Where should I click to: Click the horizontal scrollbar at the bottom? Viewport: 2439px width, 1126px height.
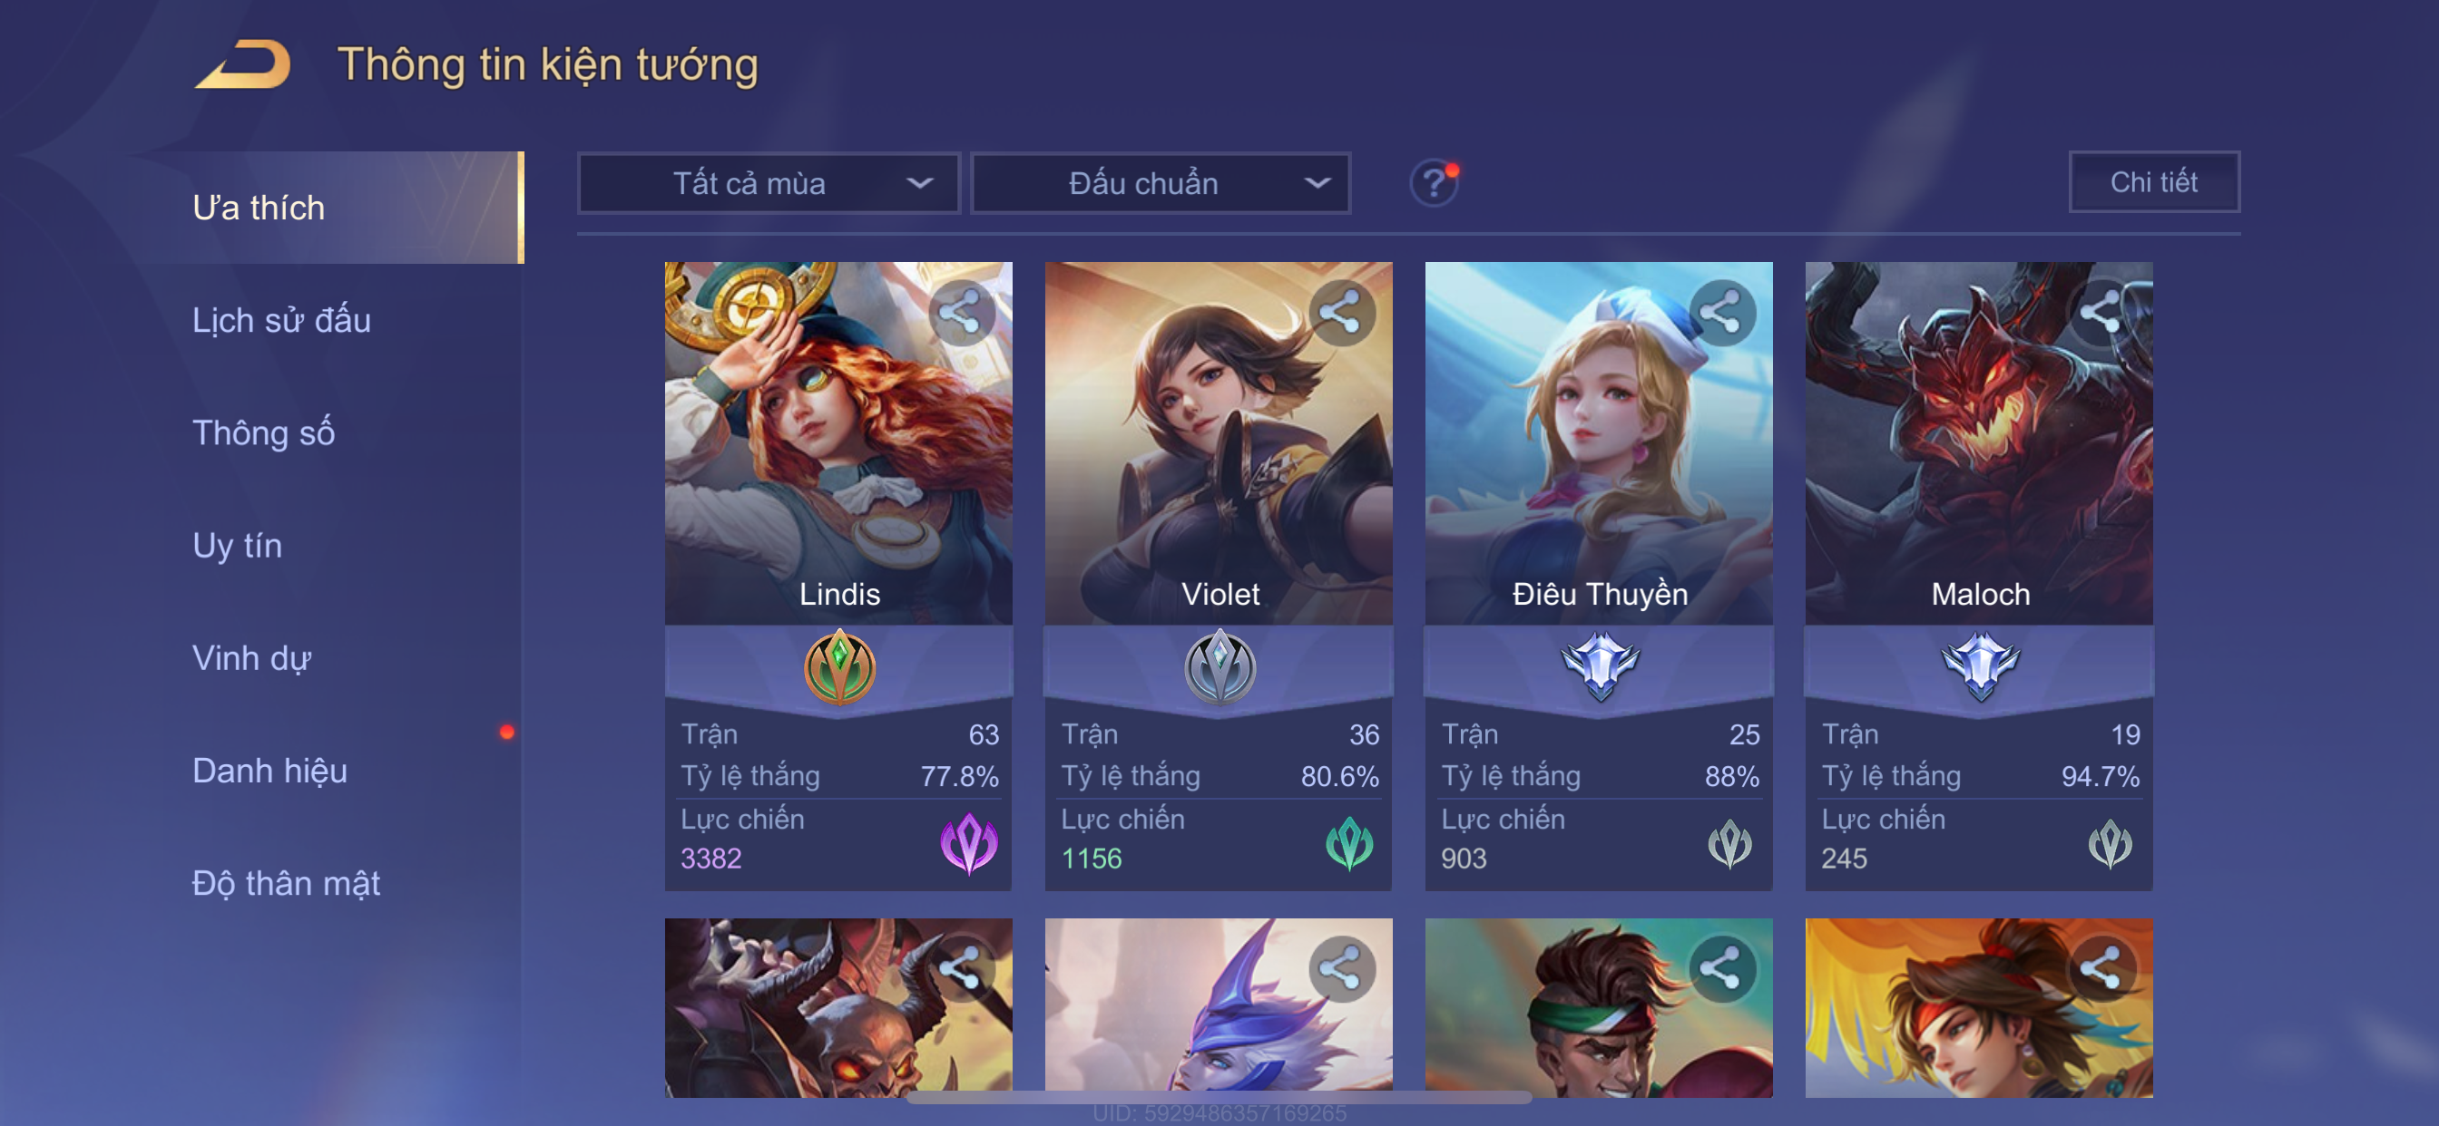coord(1219,1098)
